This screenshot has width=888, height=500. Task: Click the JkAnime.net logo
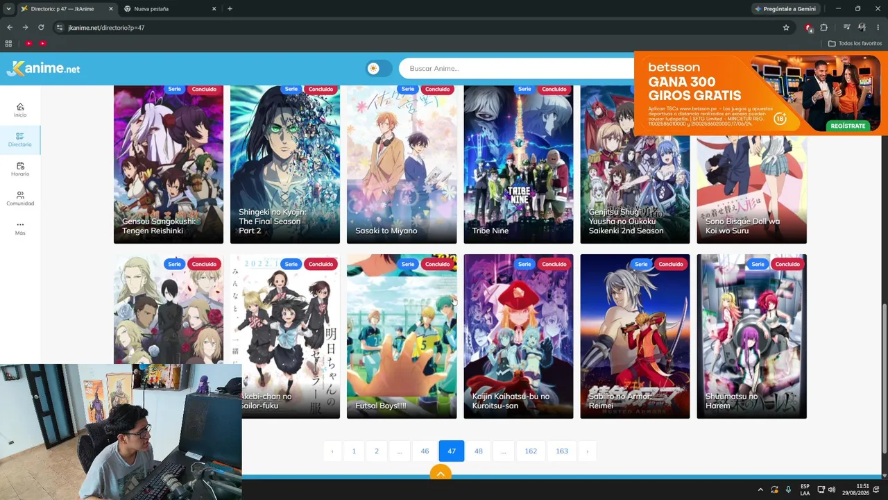pos(43,68)
